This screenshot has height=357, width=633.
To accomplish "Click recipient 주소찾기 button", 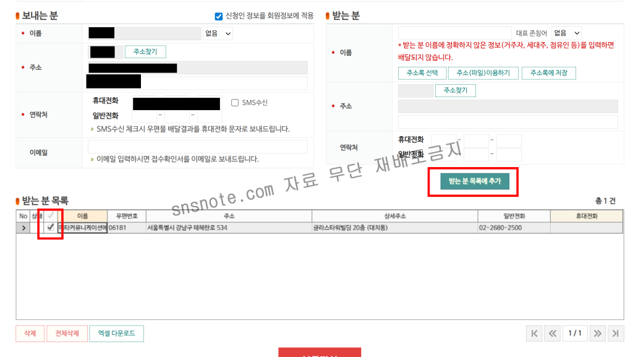I will point(456,90).
